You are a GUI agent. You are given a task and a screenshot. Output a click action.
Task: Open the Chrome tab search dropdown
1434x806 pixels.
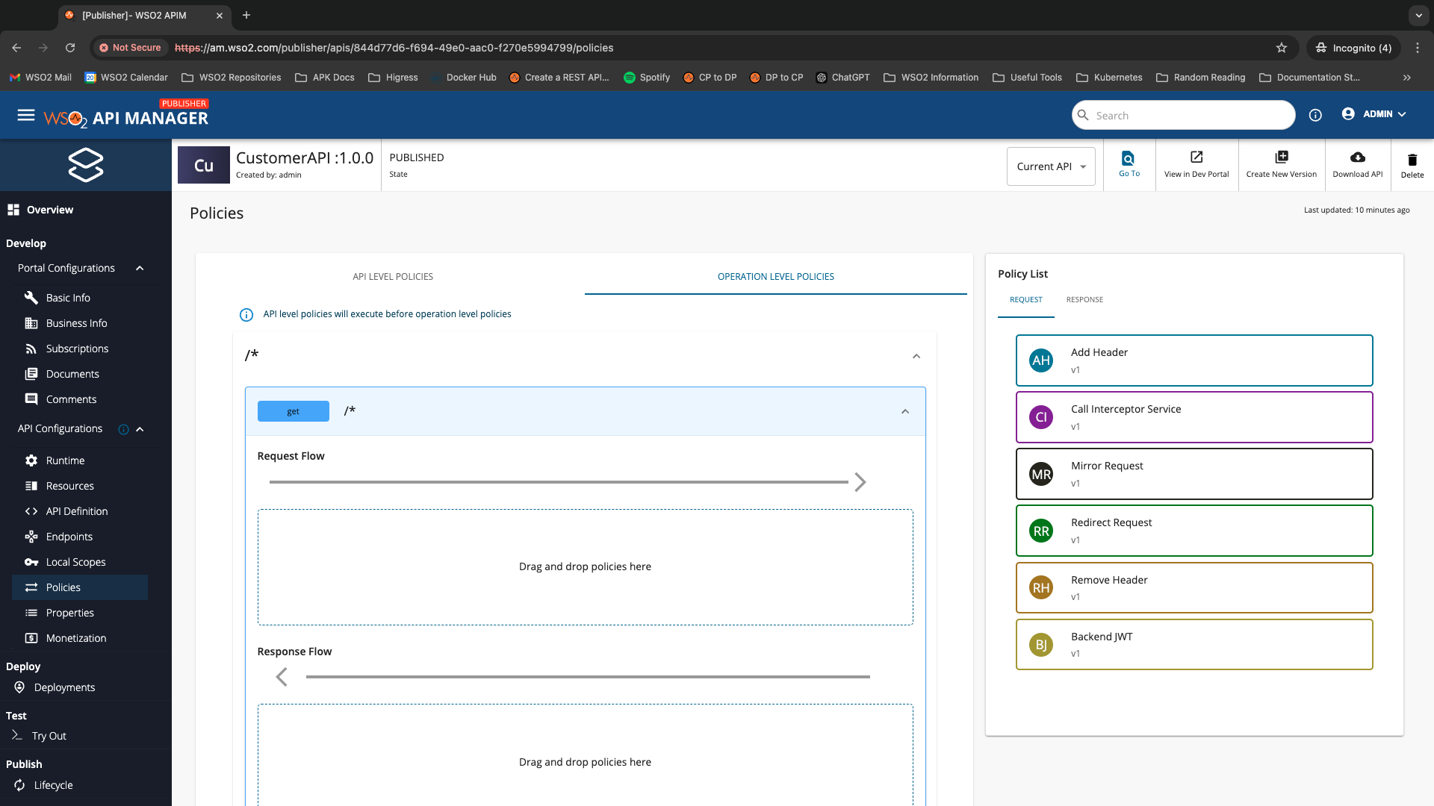[1418, 15]
